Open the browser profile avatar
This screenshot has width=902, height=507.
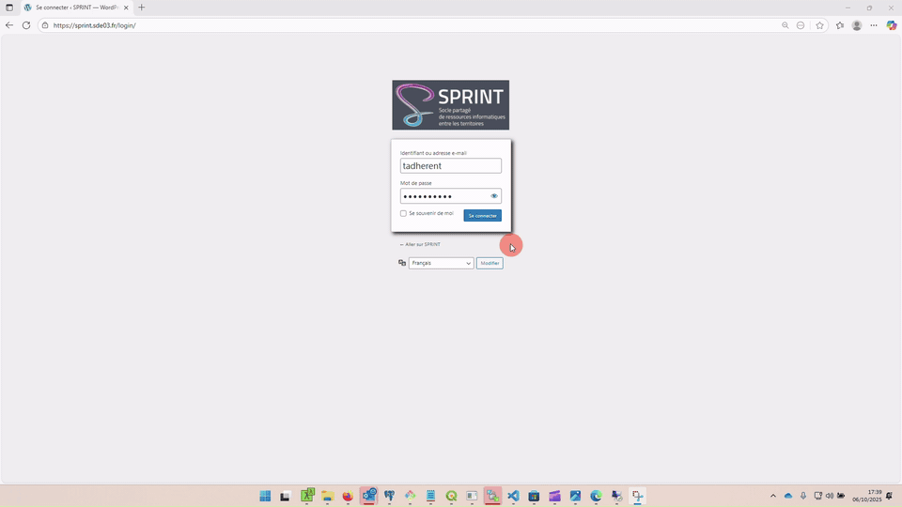pos(857,25)
